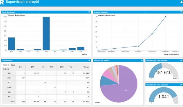Click the 181 610 rétention gauge value
Screen dimensions: 183x107
pos(164,73)
